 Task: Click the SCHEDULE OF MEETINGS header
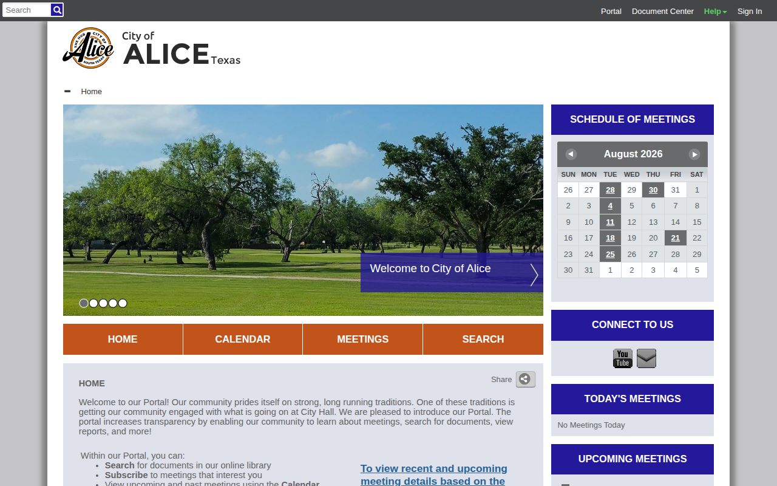click(x=633, y=120)
